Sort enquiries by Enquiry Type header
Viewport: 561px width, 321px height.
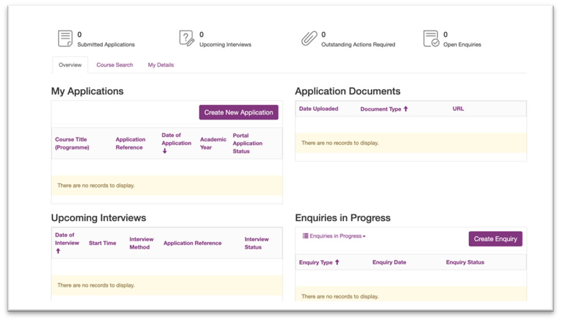319,263
